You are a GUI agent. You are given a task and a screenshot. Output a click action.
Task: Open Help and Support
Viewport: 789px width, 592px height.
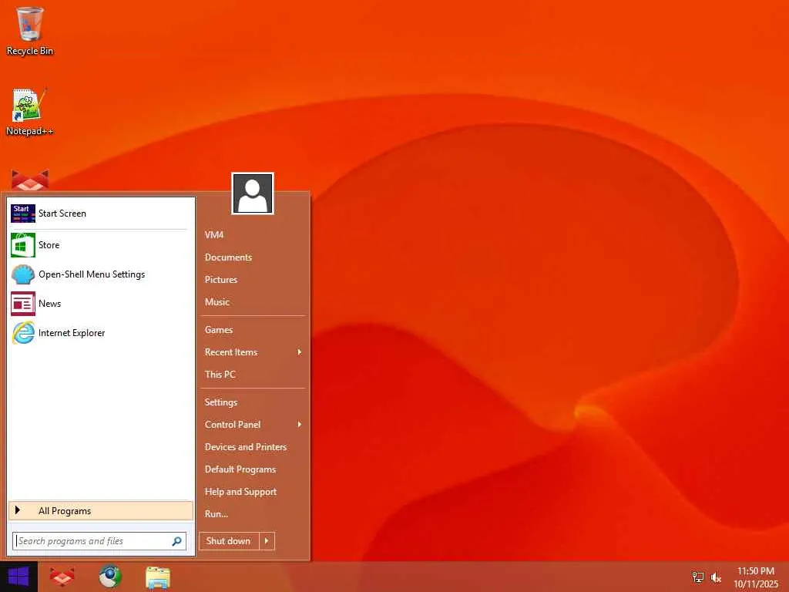pos(240,492)
